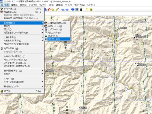Open the ウィンドウ(W) menu
Screen dimensions: 152x114
click(x=79, y=5)
